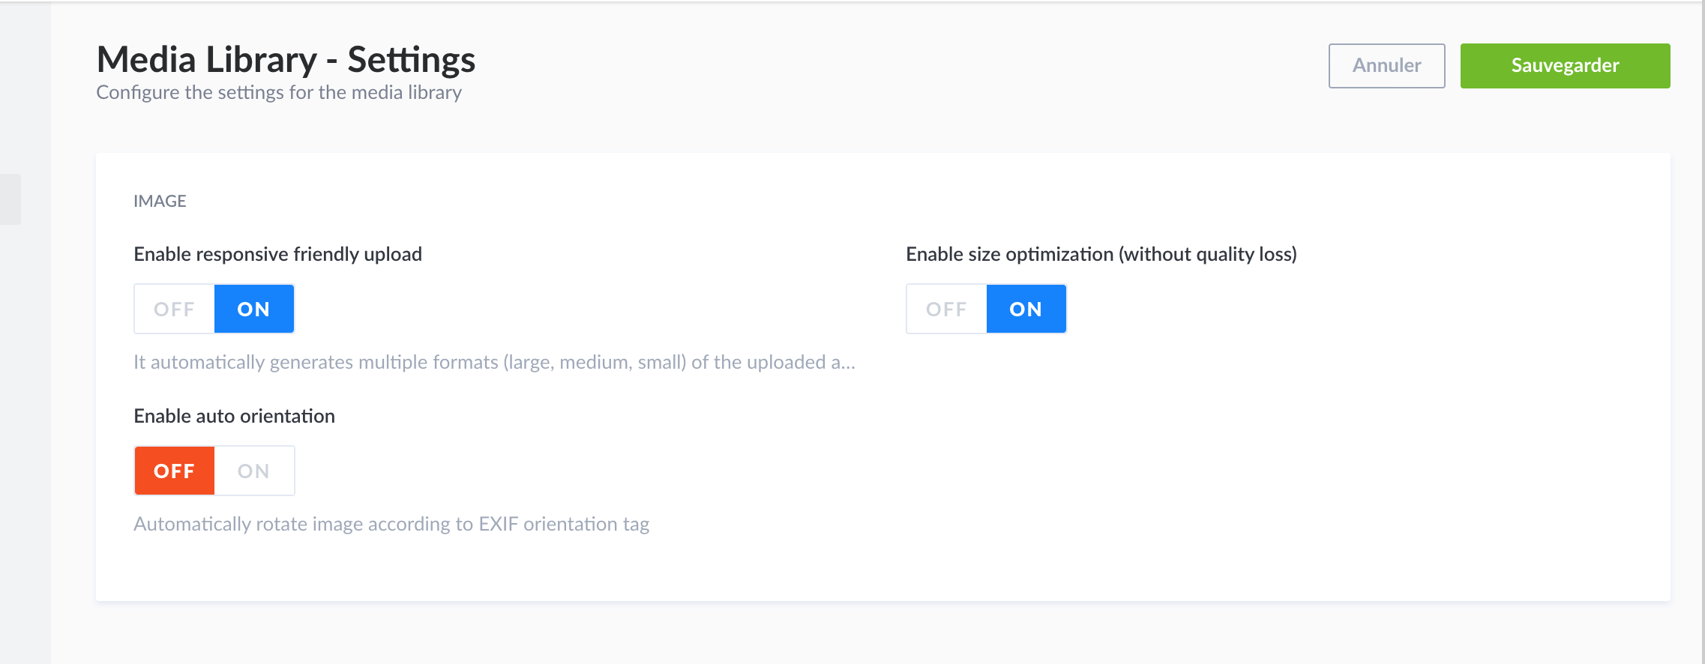The width and height of the screenshot is (1705, 664).
Task: Click the 'Enable auto orientation' label
Action: tap(234, 416)
